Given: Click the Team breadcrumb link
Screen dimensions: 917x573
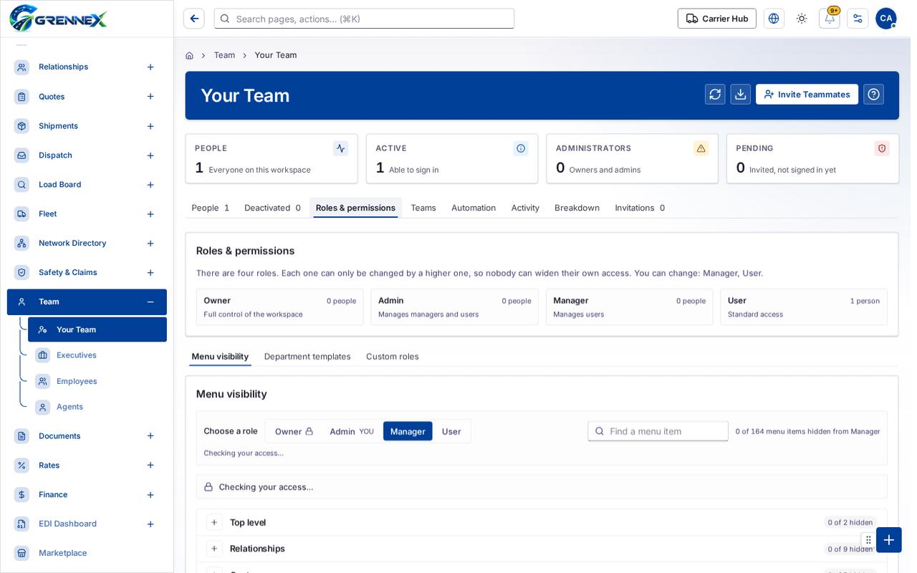Looking at the screenshot, I should click(x=224, y=55).
